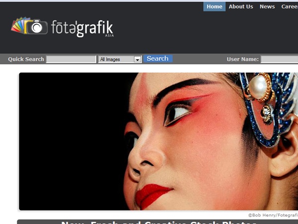Viewport: 298px width, 224px height.
Task: Open the All Images dropdown
Action: [x=120, y=59]
